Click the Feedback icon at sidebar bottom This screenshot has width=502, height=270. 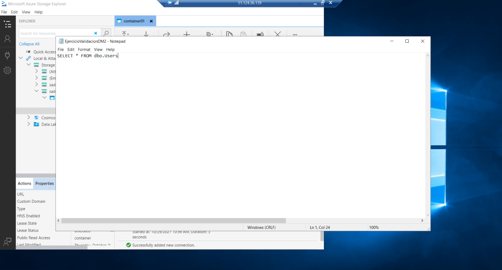(7, 242)
